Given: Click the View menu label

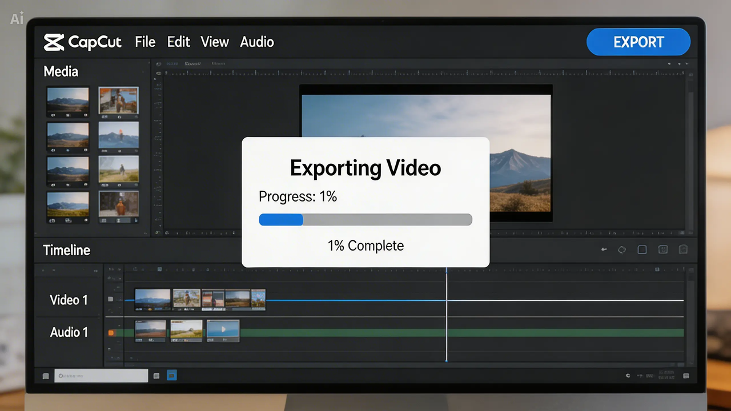Looking at the screenshot, I should [214, 42].
